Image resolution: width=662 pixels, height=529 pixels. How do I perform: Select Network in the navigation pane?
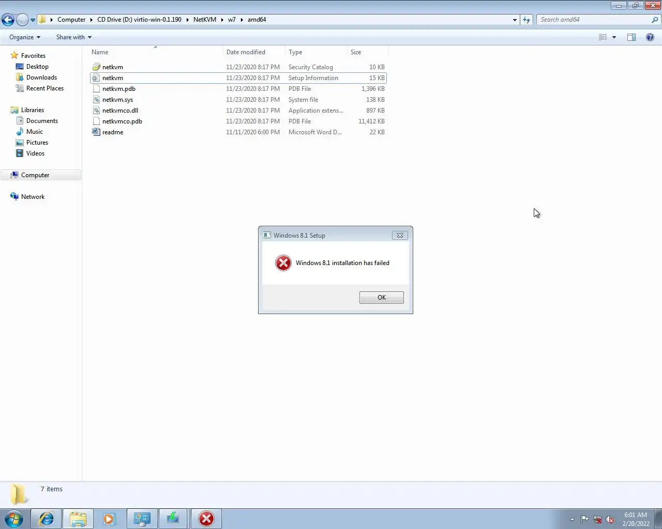click(x=33, y=197)
